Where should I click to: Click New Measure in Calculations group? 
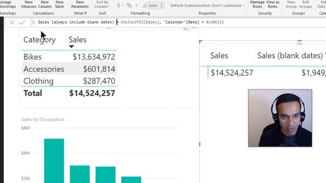29,5
